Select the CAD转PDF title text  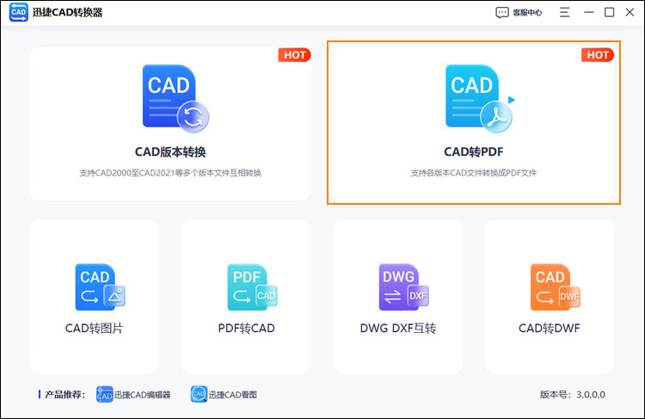474,152
